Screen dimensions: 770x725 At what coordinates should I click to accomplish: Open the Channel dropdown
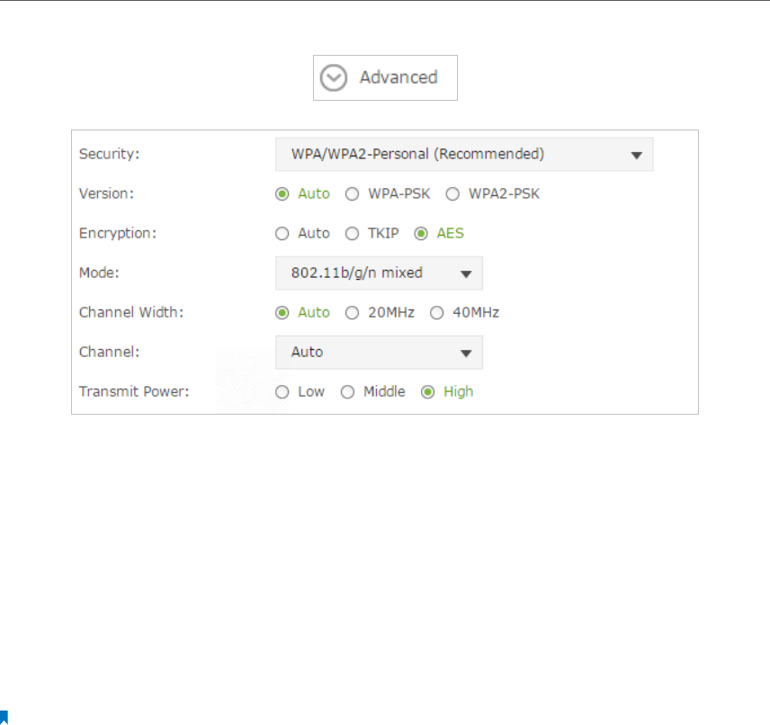(379, 353)
